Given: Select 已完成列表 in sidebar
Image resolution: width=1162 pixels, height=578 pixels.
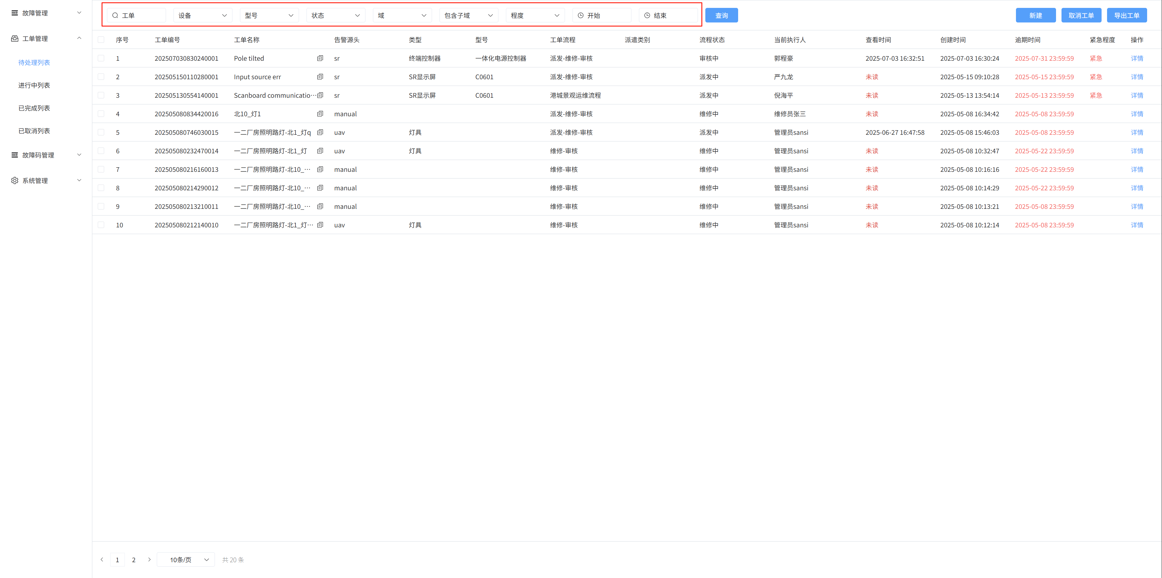Looking at the screenshot, I should [x=34, y=108].
